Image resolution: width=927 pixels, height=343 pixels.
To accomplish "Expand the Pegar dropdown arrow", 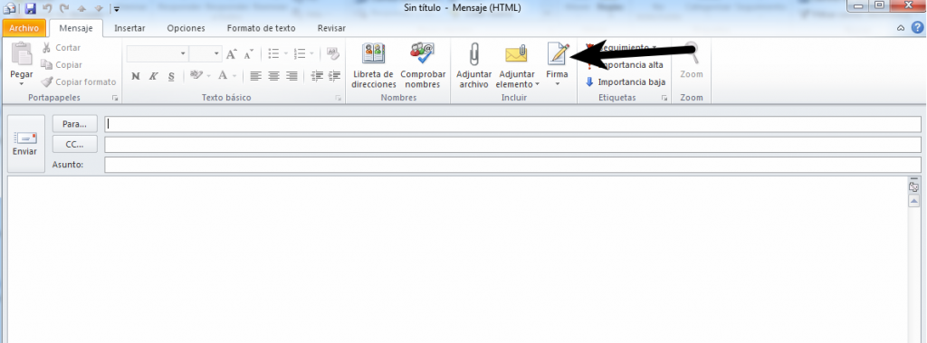I will 22,83.
